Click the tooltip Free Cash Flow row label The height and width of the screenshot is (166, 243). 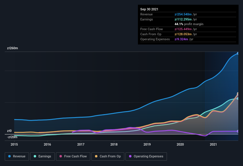[152, 29]
